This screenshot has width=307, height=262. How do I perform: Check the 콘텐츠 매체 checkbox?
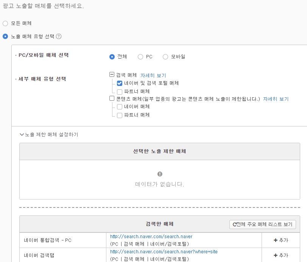pyautogui.click(x=112, y=98)
